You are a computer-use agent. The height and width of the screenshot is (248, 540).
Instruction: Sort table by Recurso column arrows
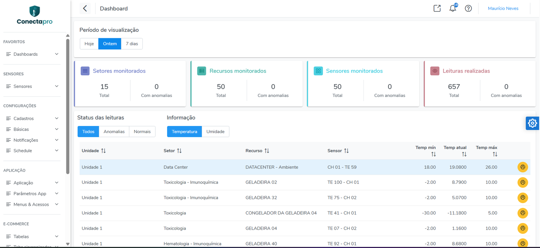[x=267, y=151]
